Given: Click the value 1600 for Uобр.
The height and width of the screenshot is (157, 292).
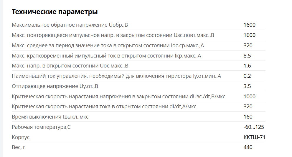Looking at the screenshot, I should tap(250, 25).
